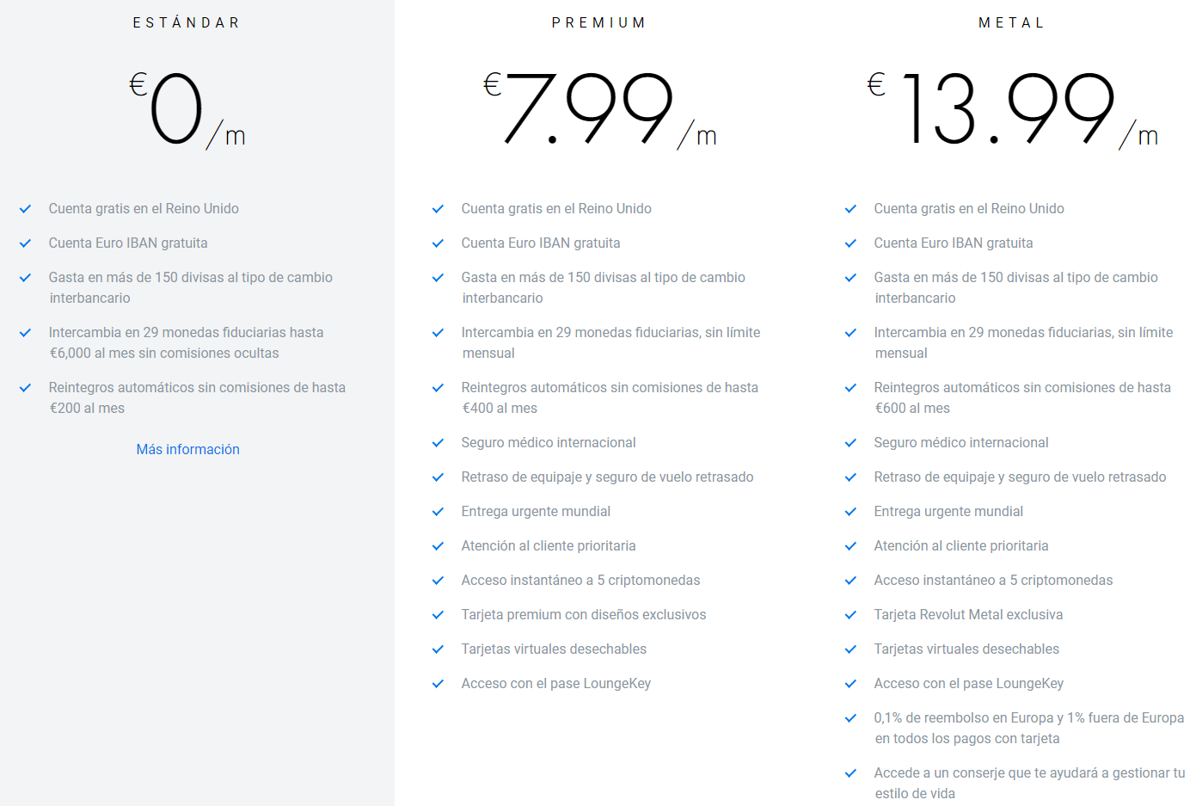Click checkmark next to Estándar '€200 al mes' reintegros
Image resolution: width=1196 pixels, height=806 pixels.
pos(26,388)
